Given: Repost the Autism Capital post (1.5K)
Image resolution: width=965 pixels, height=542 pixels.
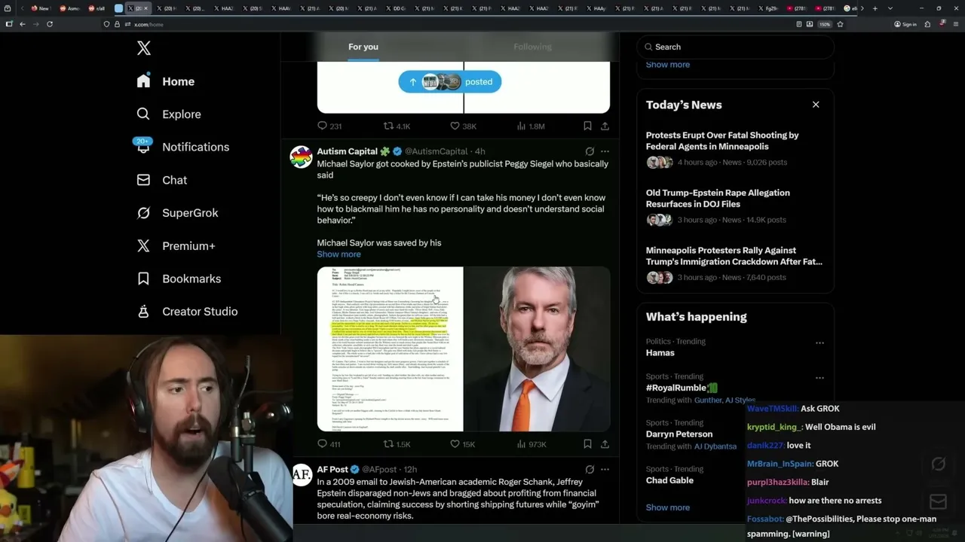Looking at the screenshot, I should pyautogui.click(x=397, y=444).
